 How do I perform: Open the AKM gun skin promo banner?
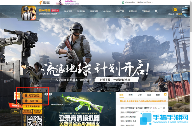point(79,109)
